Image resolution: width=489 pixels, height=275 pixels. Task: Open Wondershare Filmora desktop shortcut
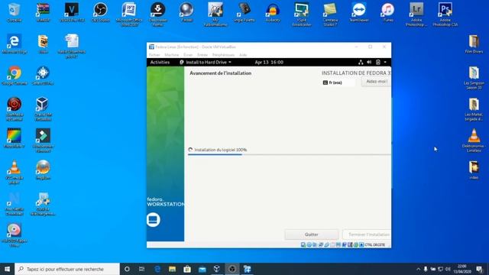tap(43, 141)
